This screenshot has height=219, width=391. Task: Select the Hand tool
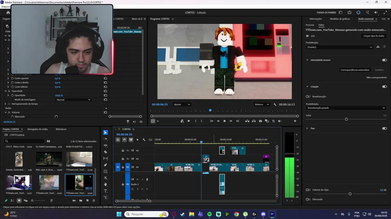click(x=105, y=184)
